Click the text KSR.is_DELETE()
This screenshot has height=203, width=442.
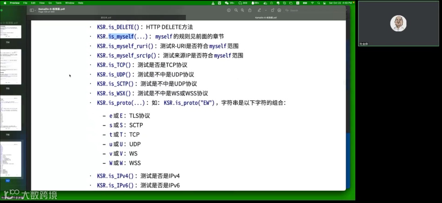(x=118, y=27)
